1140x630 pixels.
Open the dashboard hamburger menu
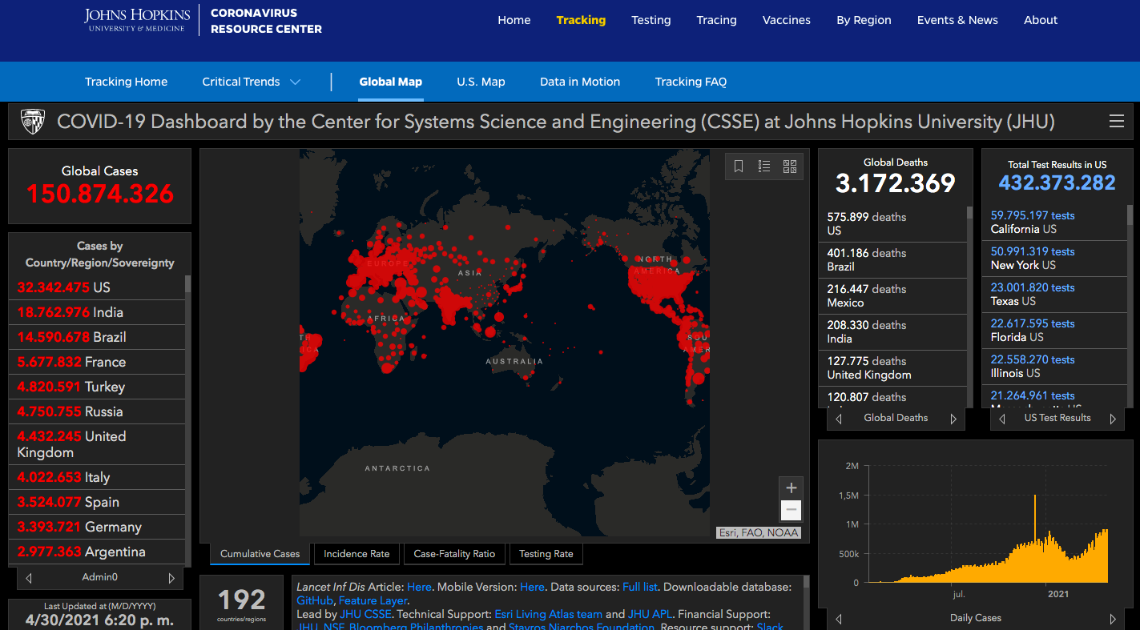pyautogui.click(x=1116, y=122)
